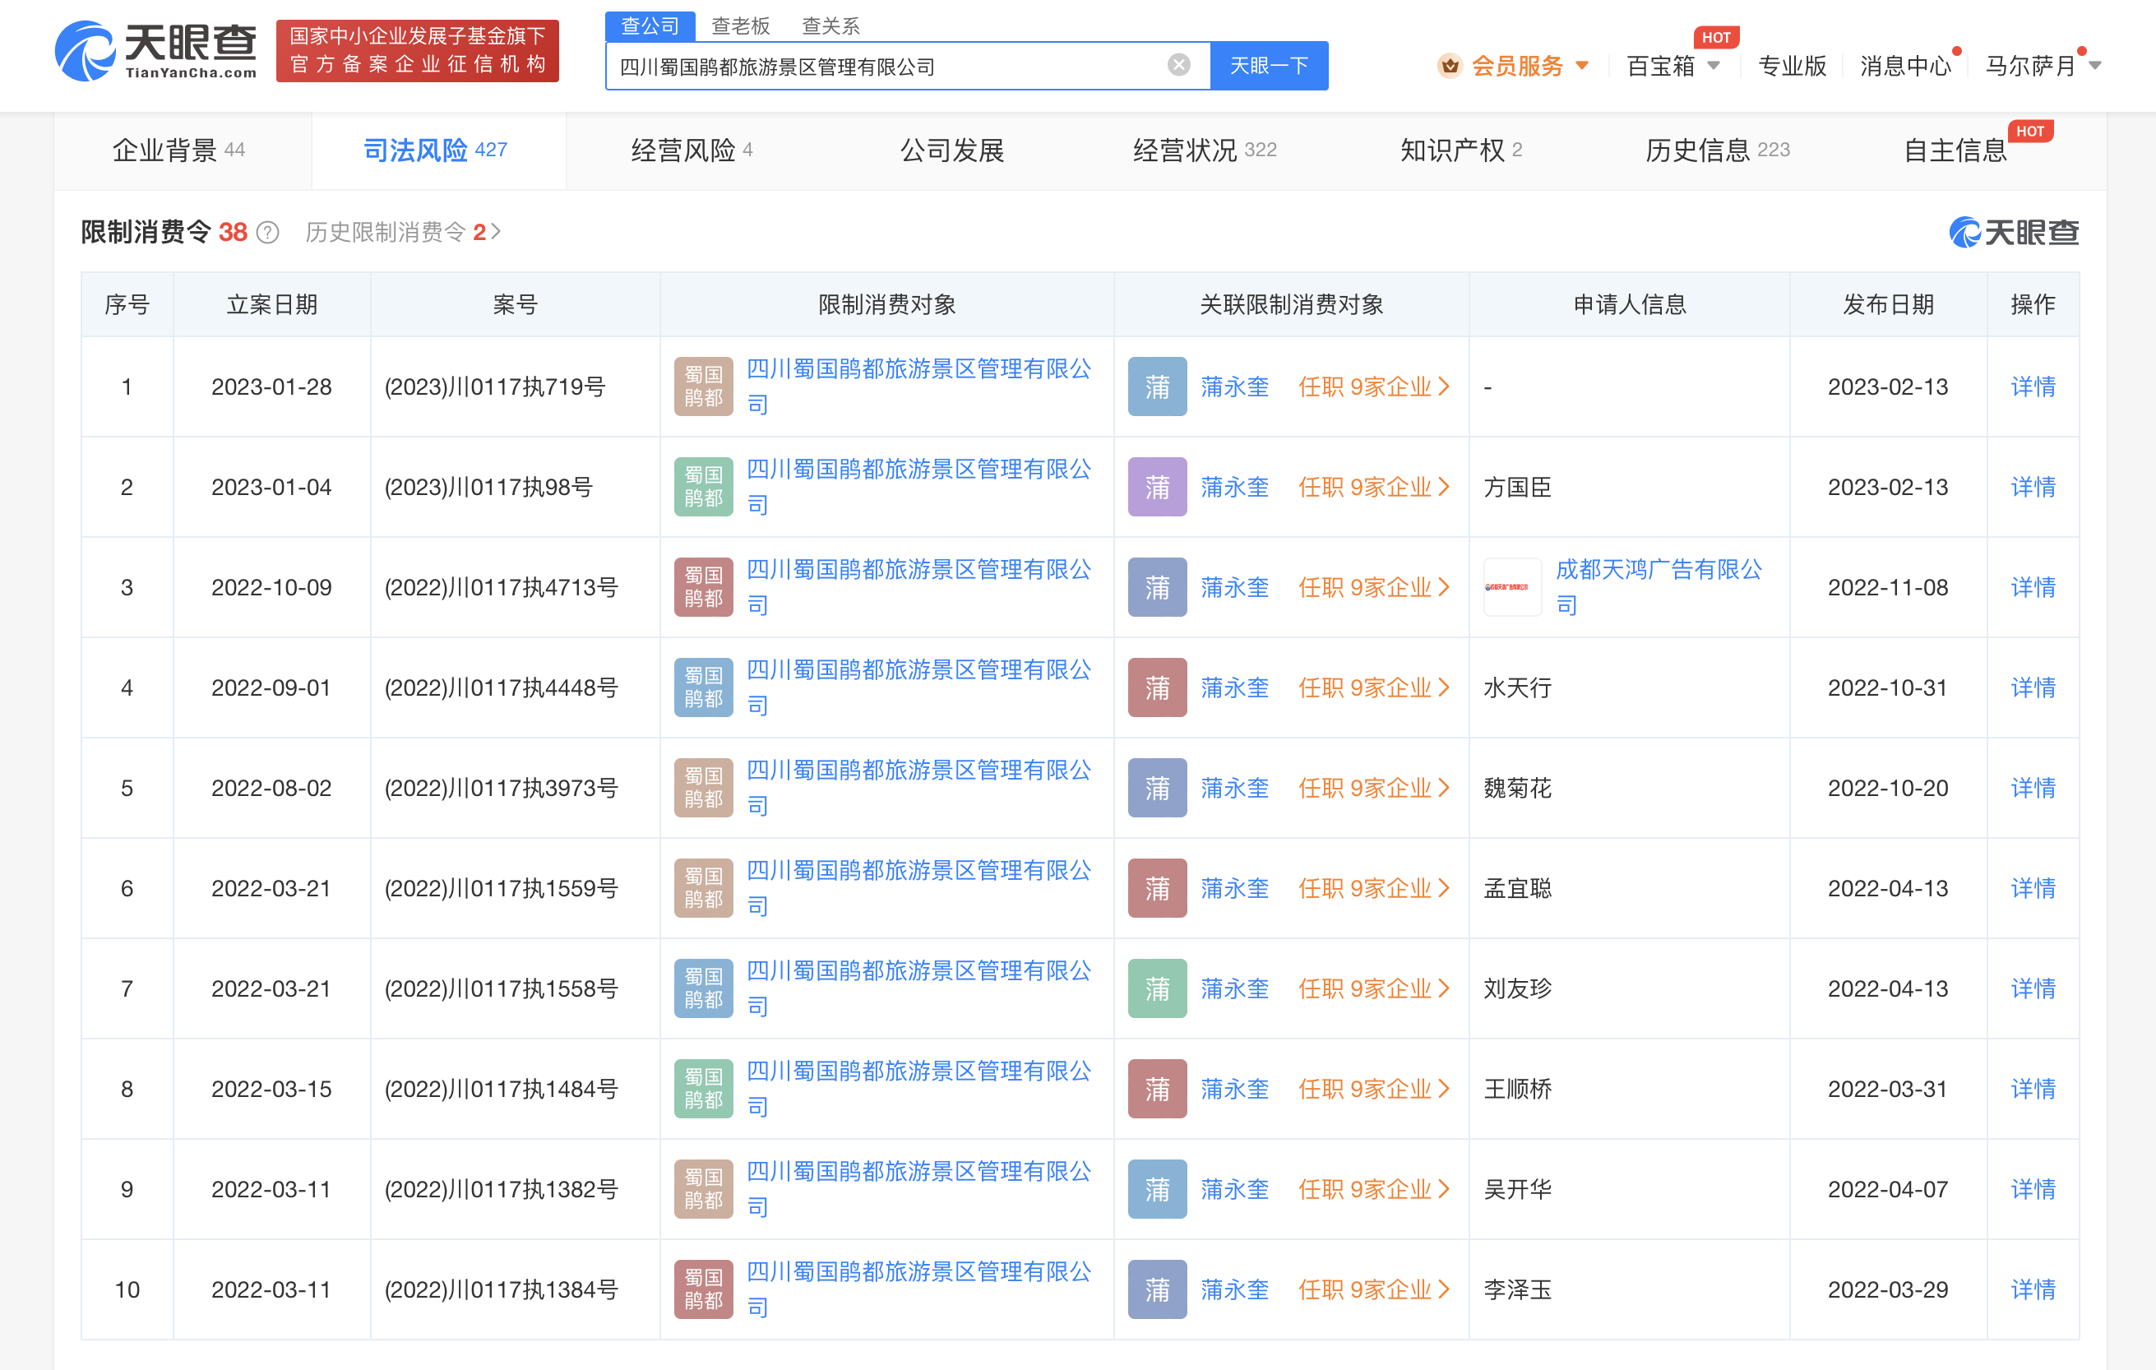
Task: Click the 蜀国鹃都 company avatar in row 1
Action: [703, 386]
